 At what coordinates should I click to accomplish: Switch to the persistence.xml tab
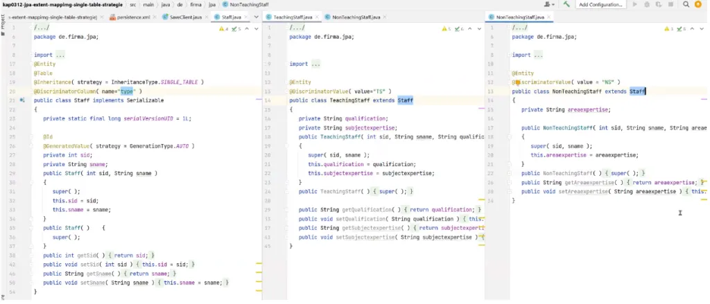[x=133, y=17]
